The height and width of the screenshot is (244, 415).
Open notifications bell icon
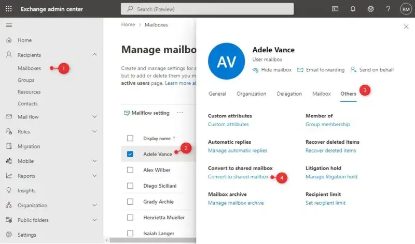(x=353, y=9)
